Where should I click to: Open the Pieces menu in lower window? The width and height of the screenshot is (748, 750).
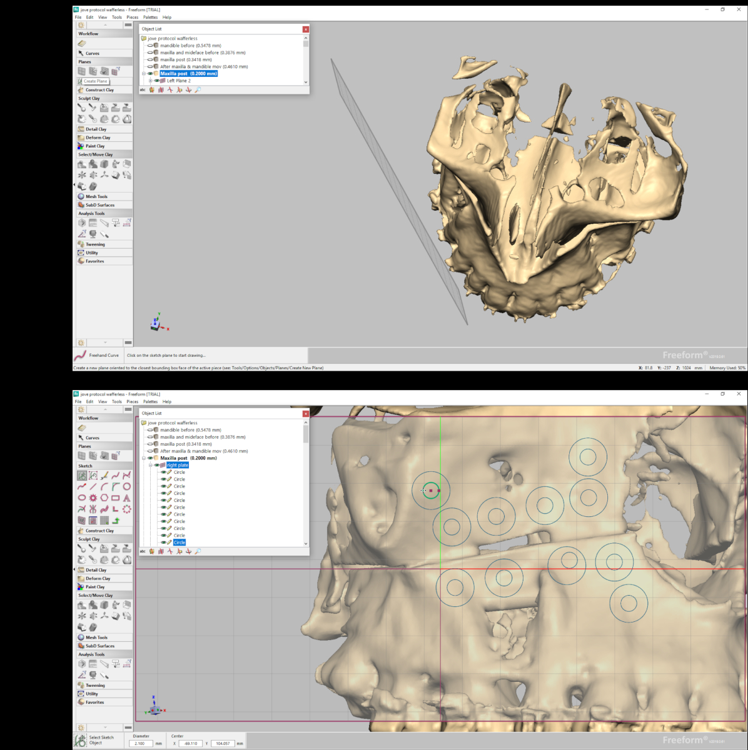coord(132,402)
